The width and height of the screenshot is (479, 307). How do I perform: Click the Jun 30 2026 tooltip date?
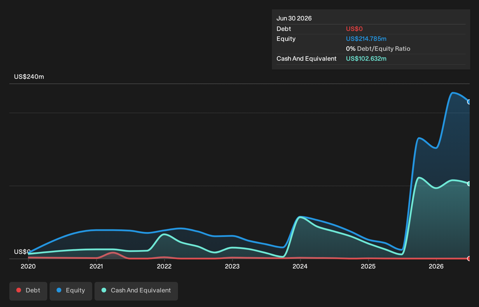coord(294,18)
